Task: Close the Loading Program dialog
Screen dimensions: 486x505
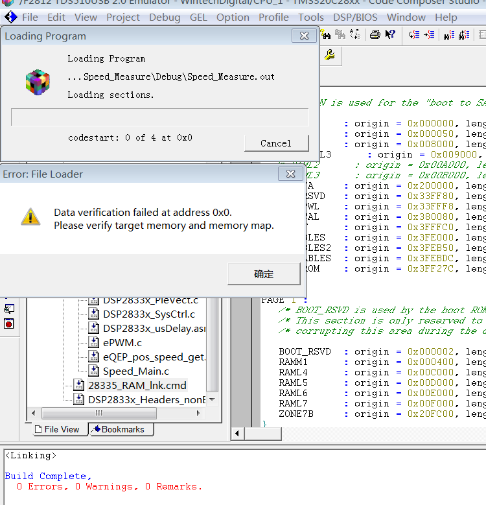Action: pyautogui.click(x=304, y=36)
